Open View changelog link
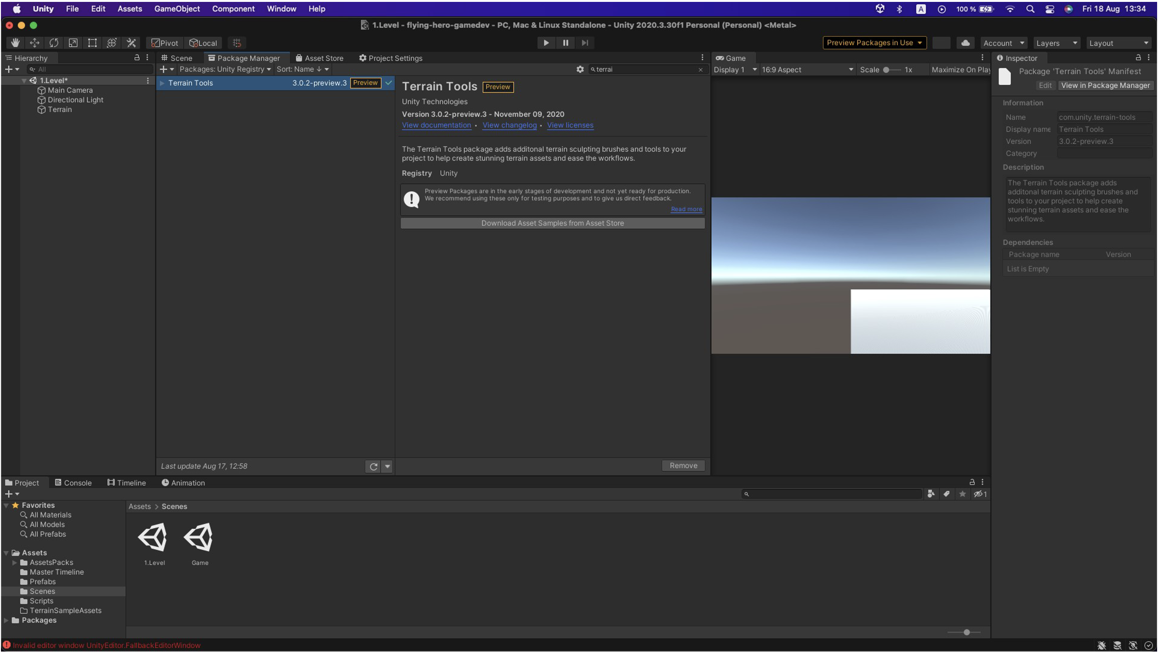This screenshot has width=1159, height=652. click(510, 125)
